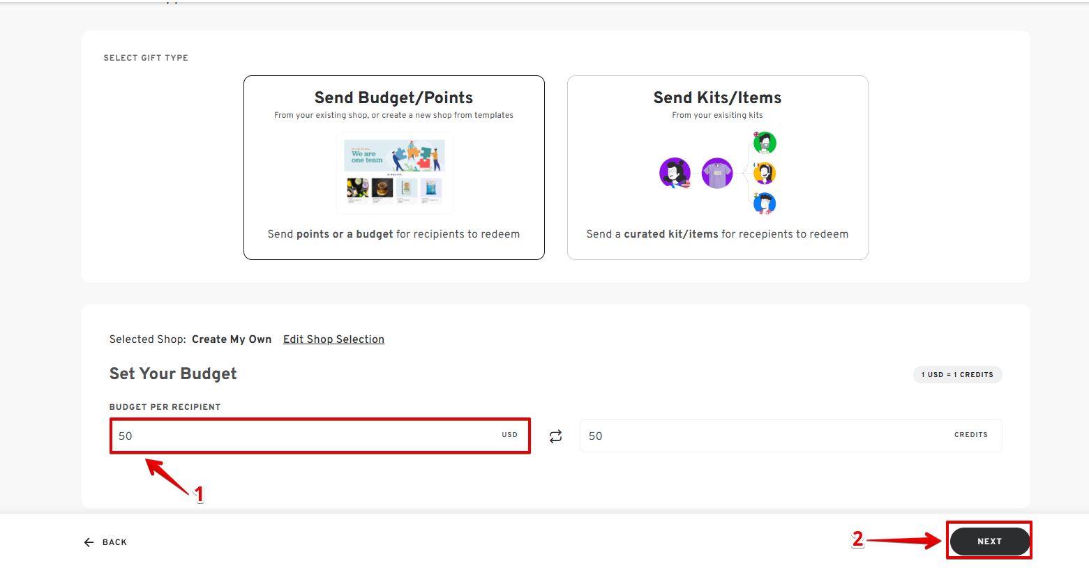The image size is (1089, 568).
Task: Click the blue recipient avatar icon
Action: coord(765,204)
